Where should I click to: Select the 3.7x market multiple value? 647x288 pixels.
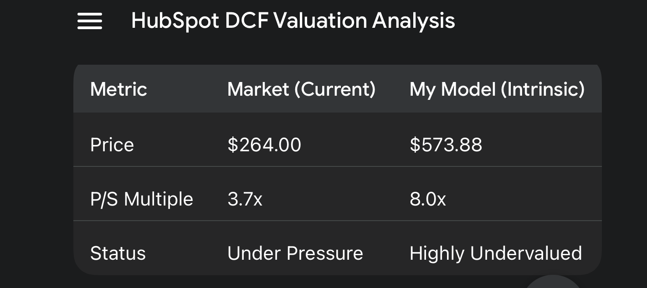245,199
